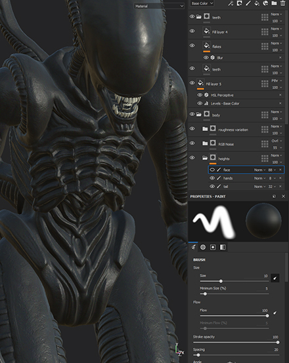The image size is (289, 363).
Task: Switch to the Material properties tab
Action: coord(223,247)
